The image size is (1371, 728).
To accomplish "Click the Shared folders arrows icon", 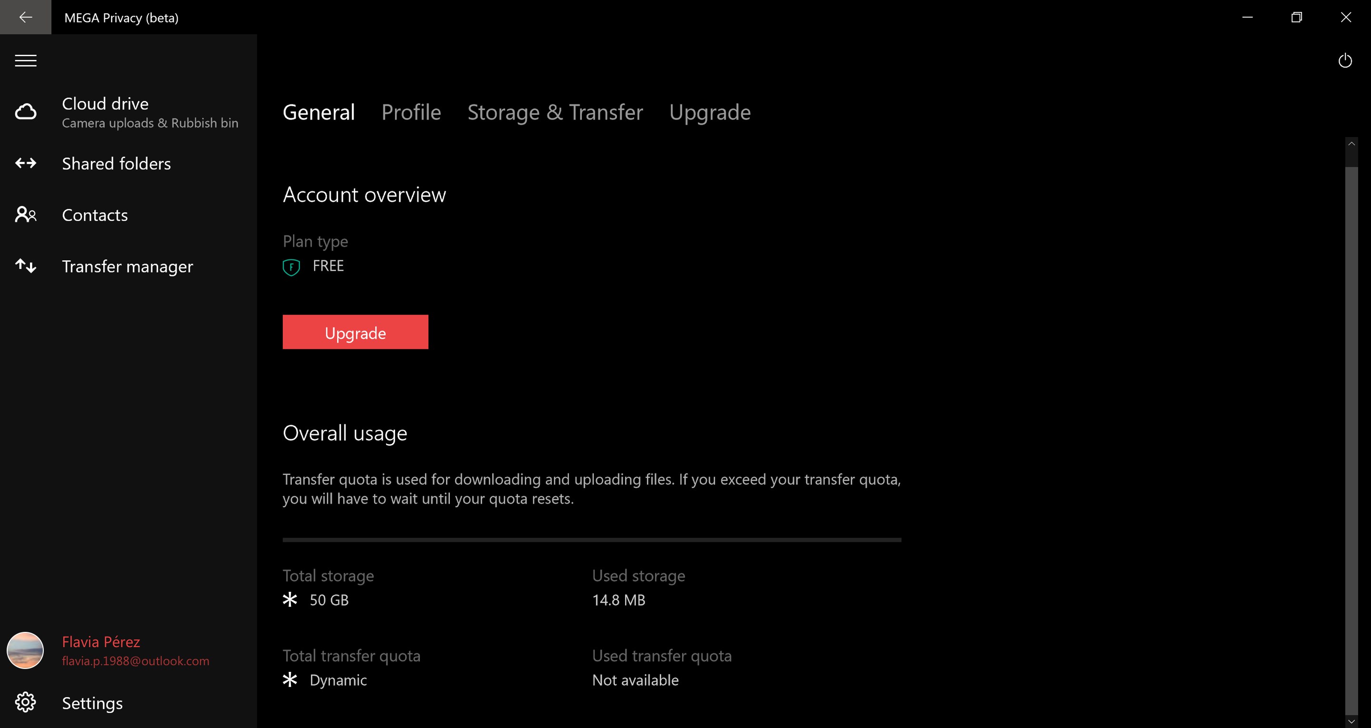I will (x=26, y=163).
